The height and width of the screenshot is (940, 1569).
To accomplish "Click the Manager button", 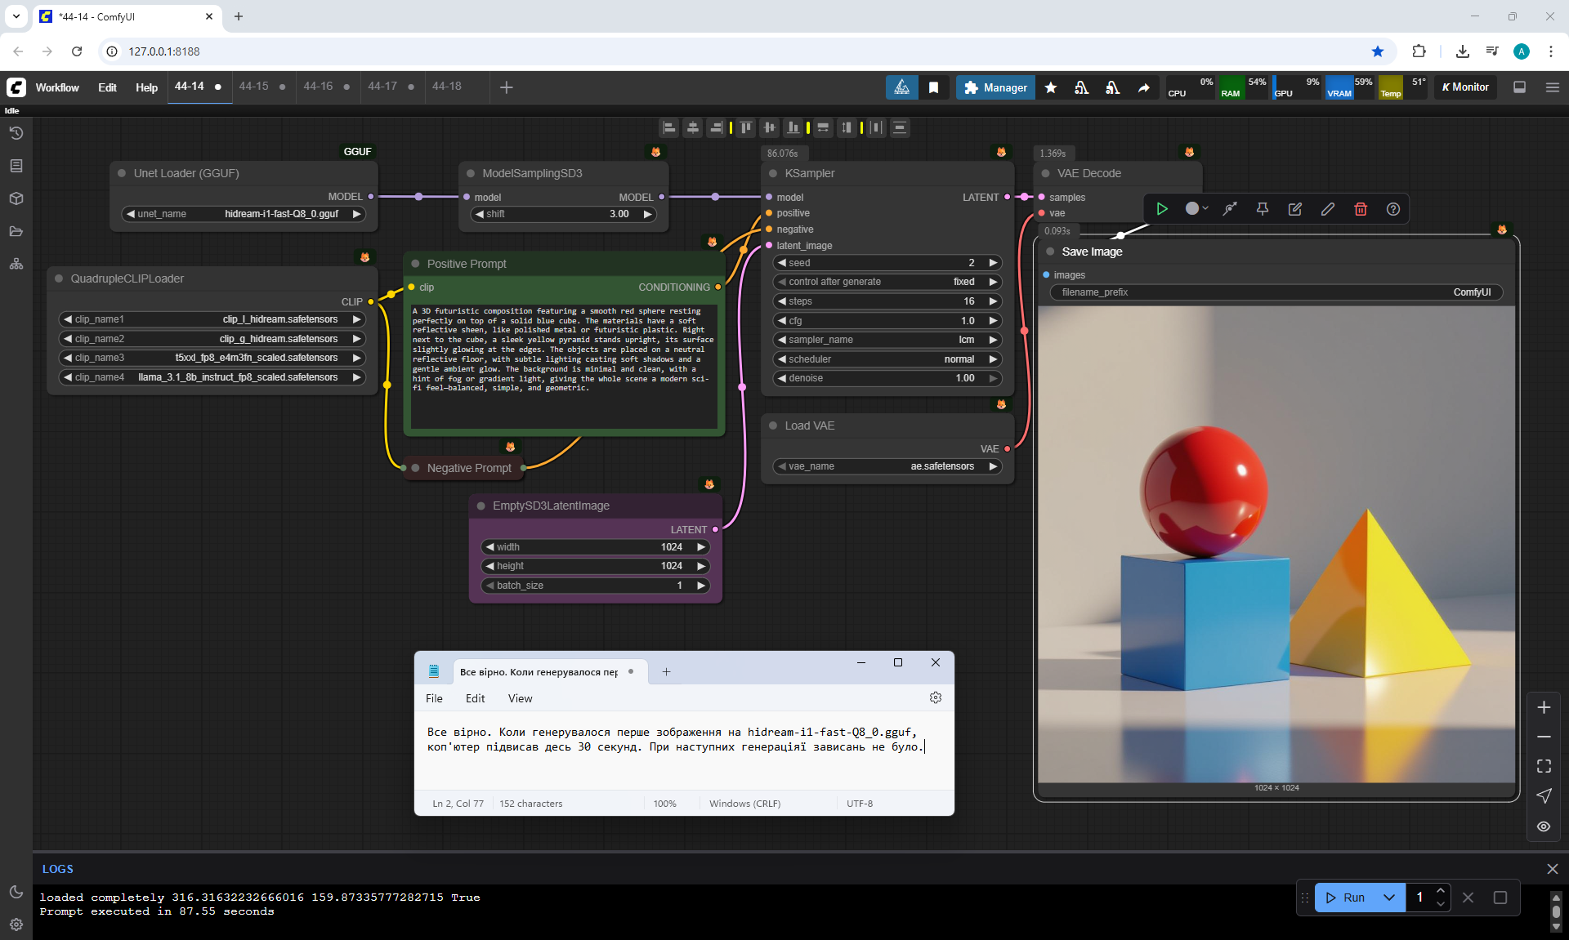I will (x=995, y=87).
